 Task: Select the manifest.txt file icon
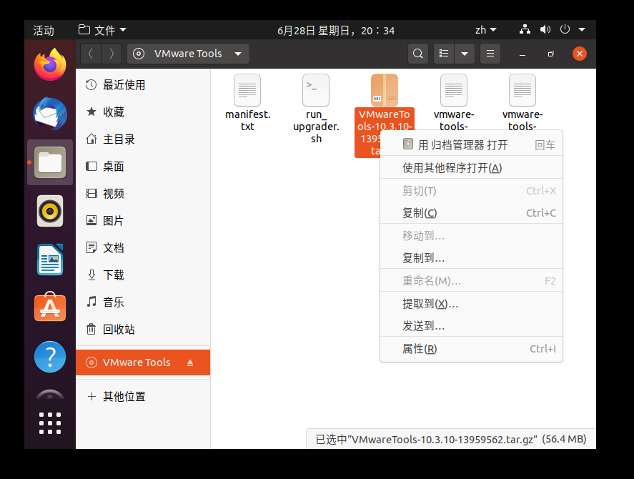(x=247, y=90)
